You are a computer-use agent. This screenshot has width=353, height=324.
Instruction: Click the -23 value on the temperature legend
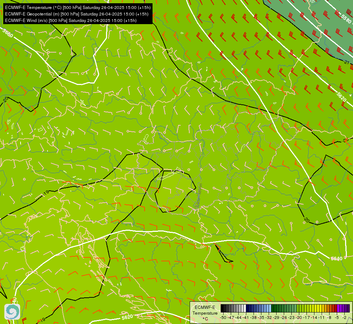(291, 318)
